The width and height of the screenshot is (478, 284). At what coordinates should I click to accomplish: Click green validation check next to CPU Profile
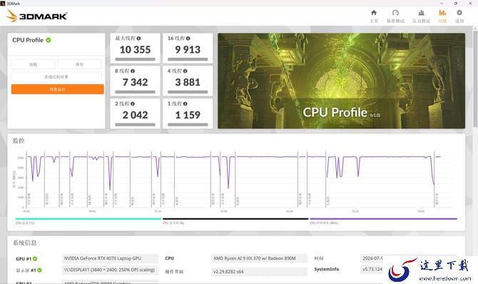pyautogui.click(x=49, y=40)
